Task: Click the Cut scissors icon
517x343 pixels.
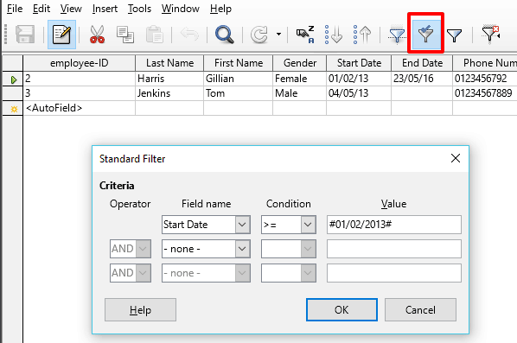Action: [x=98, y=35]
